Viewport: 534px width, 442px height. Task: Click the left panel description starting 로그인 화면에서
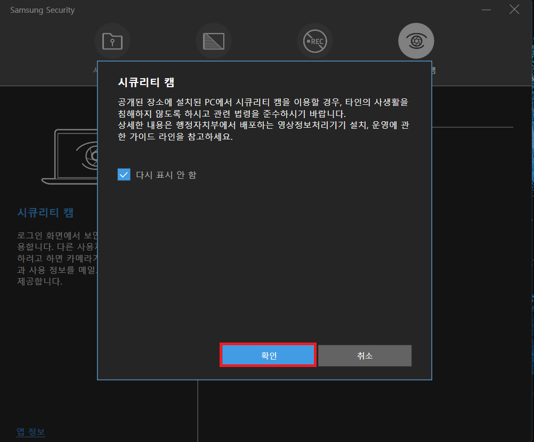[57, 258]
